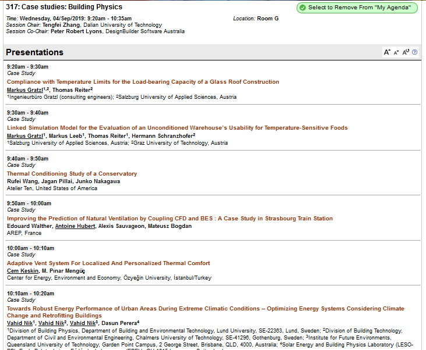The image size is (426, 350).
Task: Click Vahid Nik with superscript 2
Action: point(51,323)
